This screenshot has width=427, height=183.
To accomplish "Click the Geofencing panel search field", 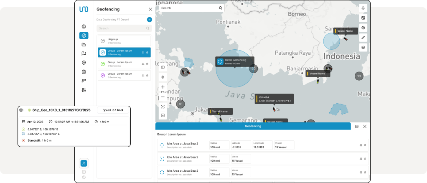I will click(124, 28).
